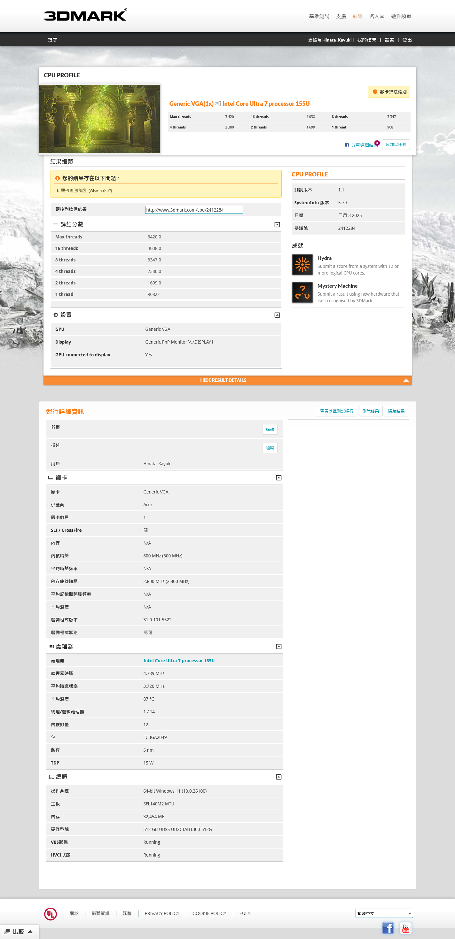
Task: Click 查看基準測試運行 button
Action: tap(336, 411)
